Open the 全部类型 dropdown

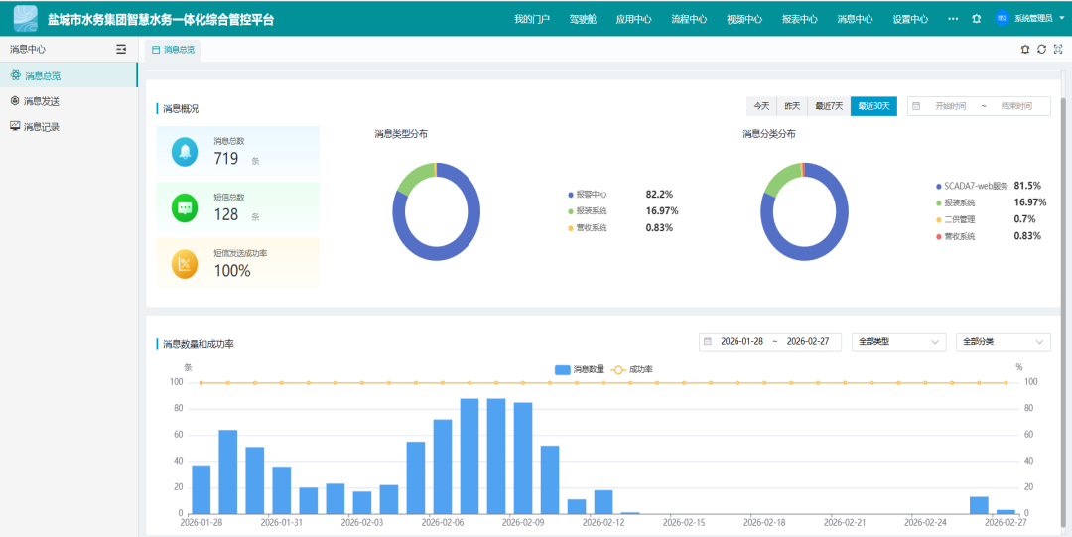(x=897, y=341)
